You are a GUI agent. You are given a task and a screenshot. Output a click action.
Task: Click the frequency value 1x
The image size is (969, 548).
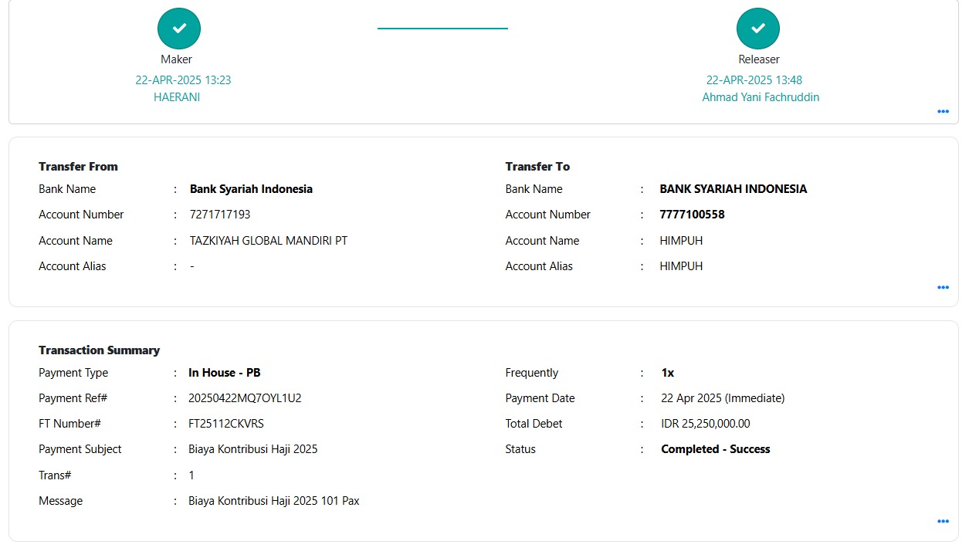tap(668, 373)
